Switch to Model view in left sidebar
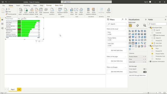Screen dimensions: 167x94 (2, 28)
